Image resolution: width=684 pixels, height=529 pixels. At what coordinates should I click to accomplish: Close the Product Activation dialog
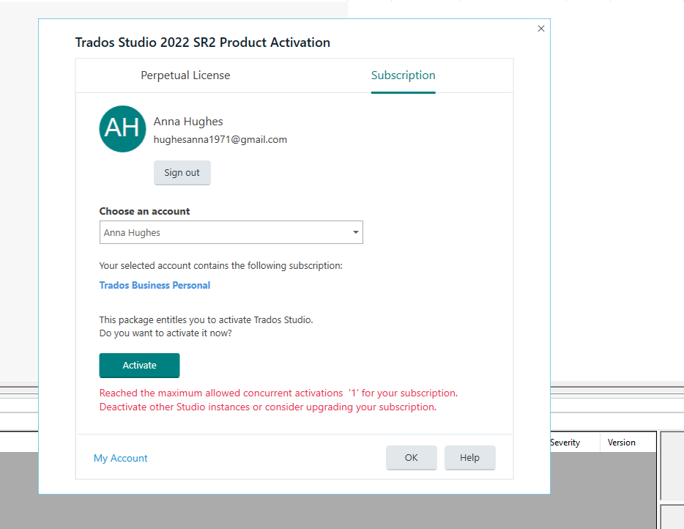click(x=540, y=28)
